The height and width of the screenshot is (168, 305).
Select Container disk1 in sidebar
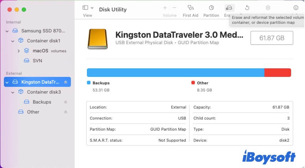43,41
